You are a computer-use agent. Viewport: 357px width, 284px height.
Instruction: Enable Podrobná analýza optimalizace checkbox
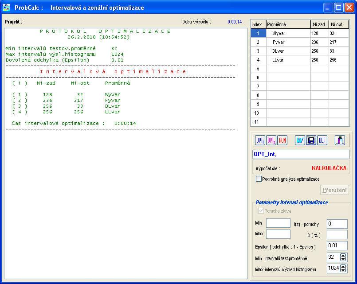point(259,179)
